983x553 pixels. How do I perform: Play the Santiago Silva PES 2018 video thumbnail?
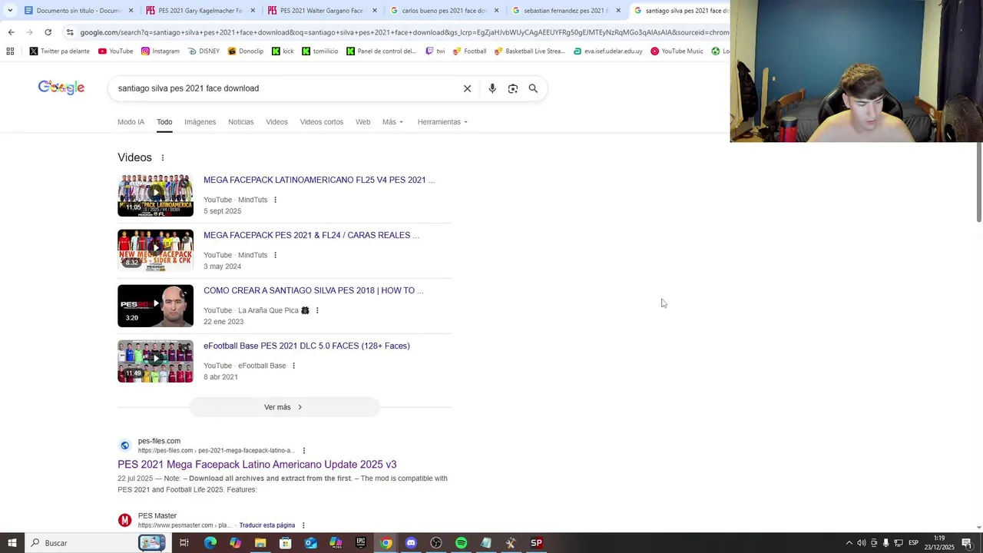[155, 306]
